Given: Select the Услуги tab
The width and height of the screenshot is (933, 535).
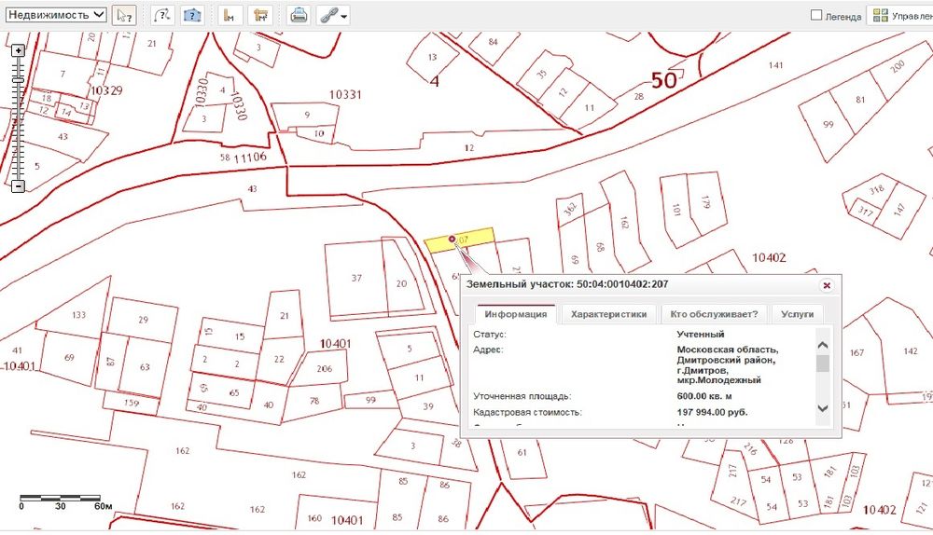Looking at the screenshot, I should point(797,314).
